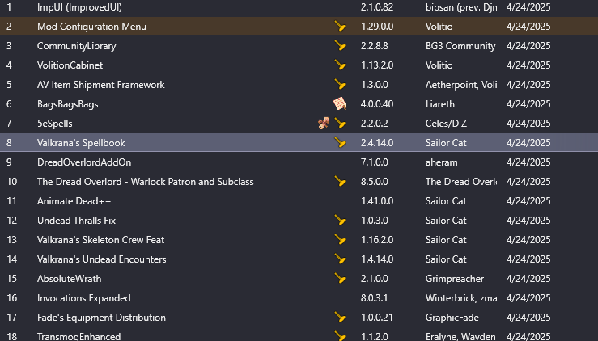Click the leftmost figure icon on 5eSpells row
This screenshot has height=341, width=598.
point(324,123)
